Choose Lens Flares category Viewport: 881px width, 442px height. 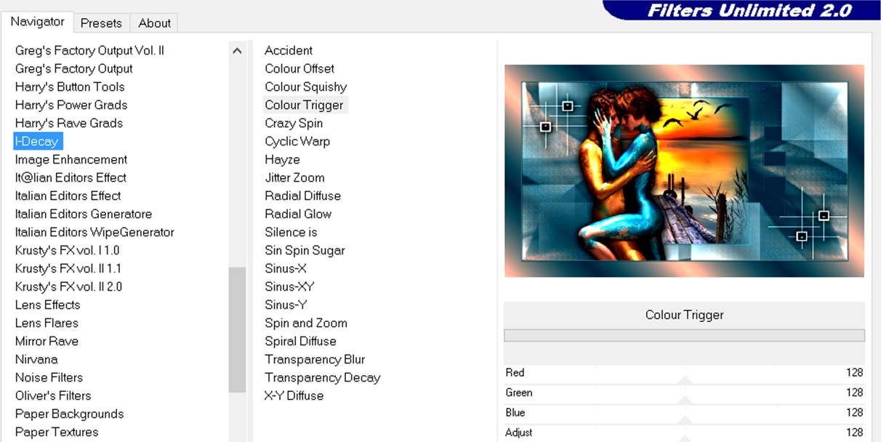click(47, 323)
